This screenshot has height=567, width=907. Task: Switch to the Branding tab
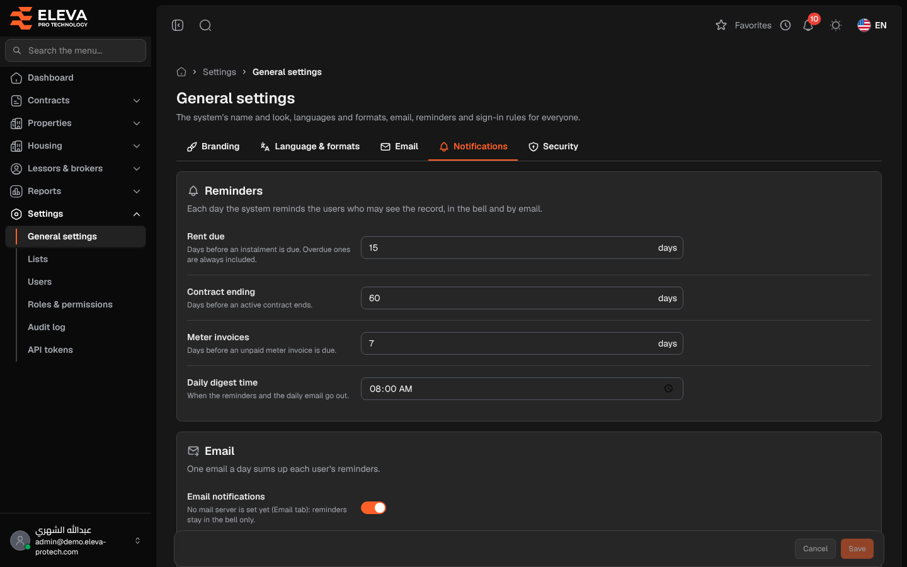213,147
